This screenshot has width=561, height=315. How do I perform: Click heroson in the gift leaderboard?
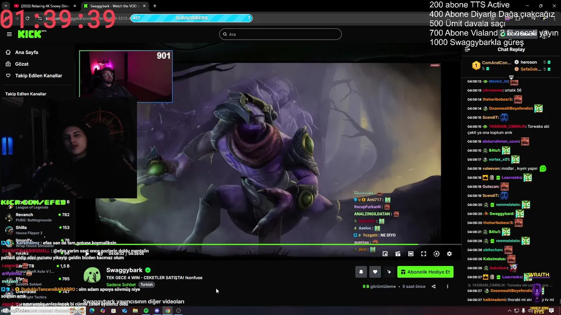(529, 62)
